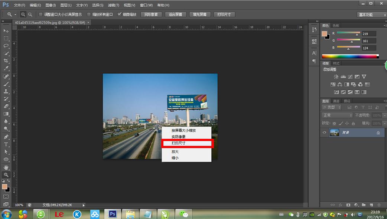Switch to the 通道 tab

[x=336, y=101]
